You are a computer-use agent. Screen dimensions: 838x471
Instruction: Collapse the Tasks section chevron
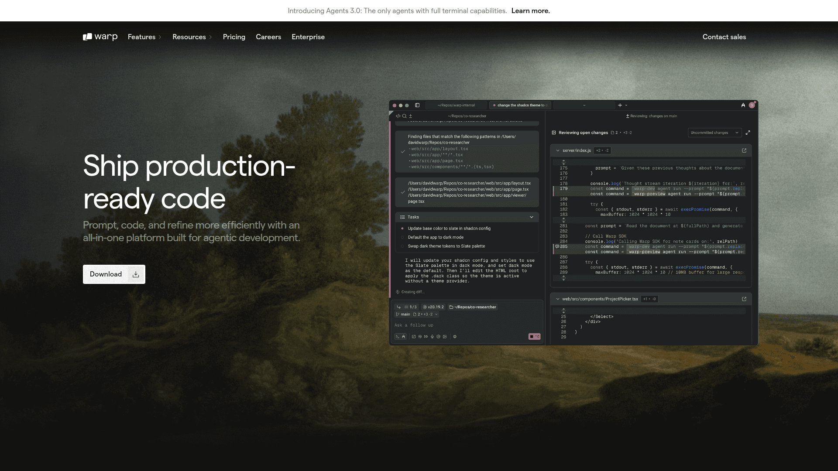point(531,217)
